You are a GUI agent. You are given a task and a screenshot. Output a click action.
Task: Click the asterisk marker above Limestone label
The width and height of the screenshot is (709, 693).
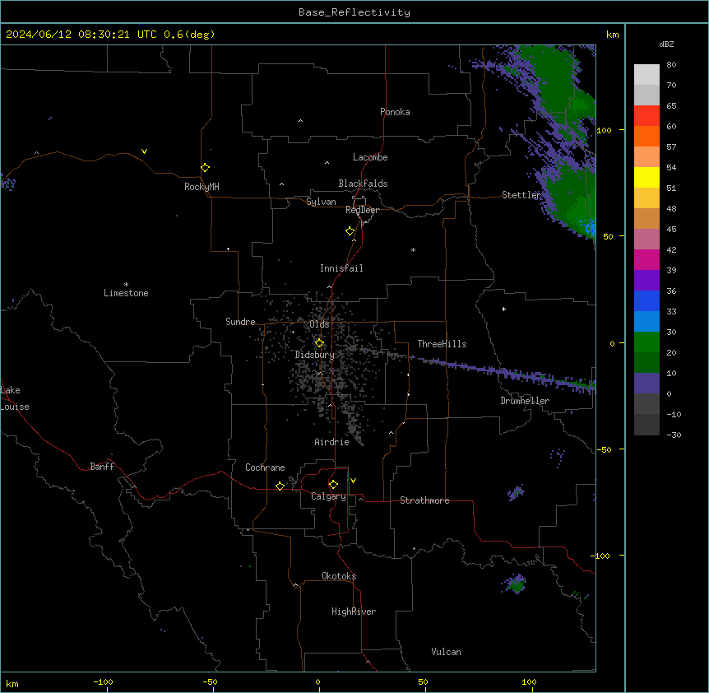[x=126, y=285]
